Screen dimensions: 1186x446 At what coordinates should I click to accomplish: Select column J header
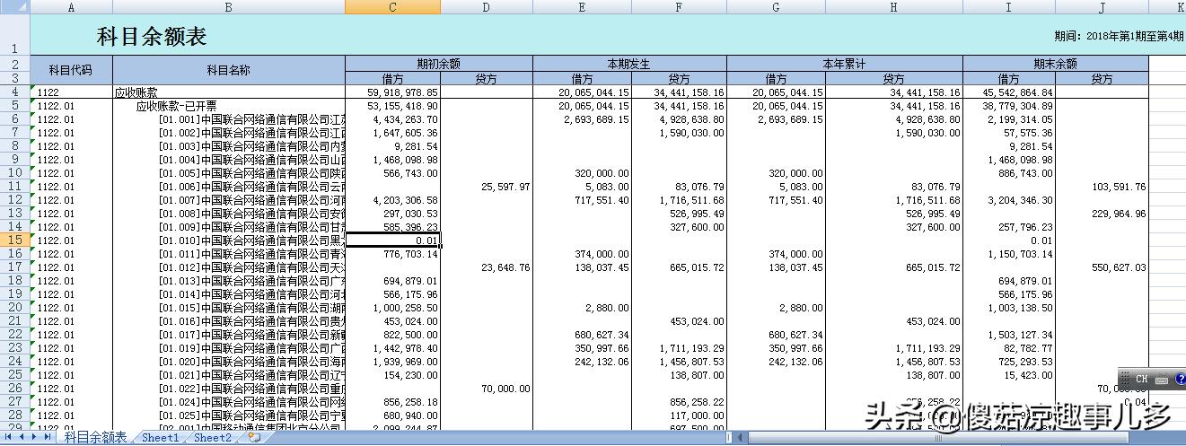pyautogui.click(x=1102, y=6)
